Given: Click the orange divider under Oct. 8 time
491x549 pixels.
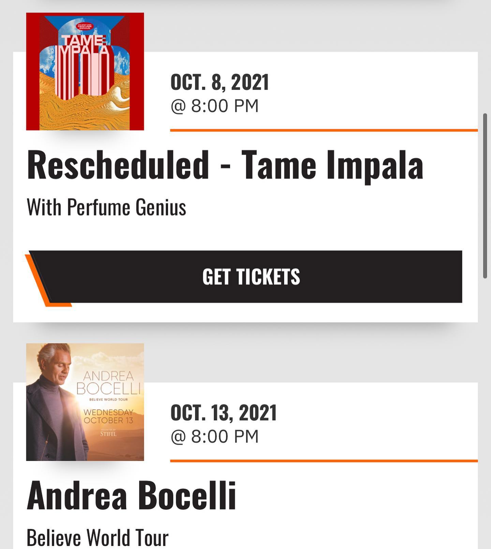Looking at the screenshot, I should click(x=324, y=130).
